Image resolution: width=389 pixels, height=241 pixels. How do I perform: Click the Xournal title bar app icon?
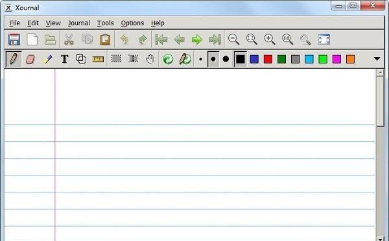tap(8, 8)
